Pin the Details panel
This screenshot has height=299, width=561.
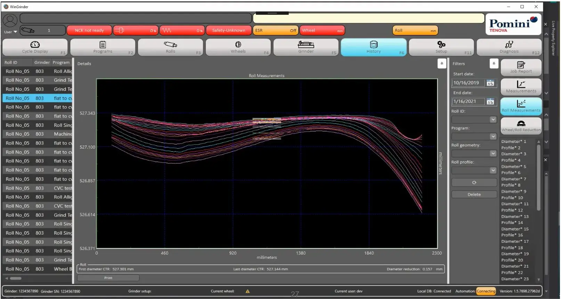pos(442,64)
